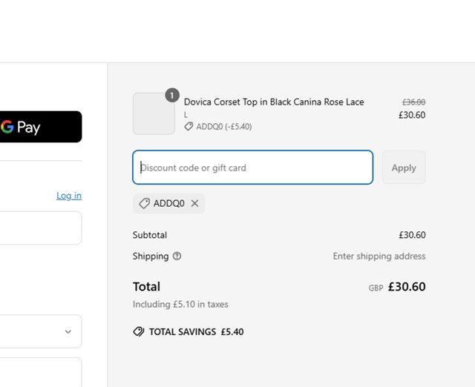Click the crossed-out £36.00 original price

[x=413, y=102]
